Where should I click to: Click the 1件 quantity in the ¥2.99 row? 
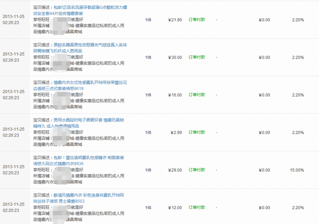(x=148, y=132)
